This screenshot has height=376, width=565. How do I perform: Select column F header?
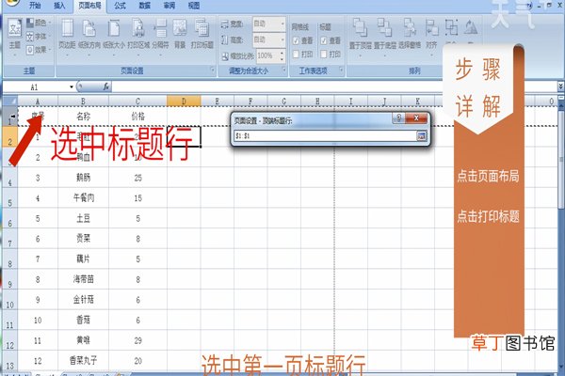(x=250, y=102)
